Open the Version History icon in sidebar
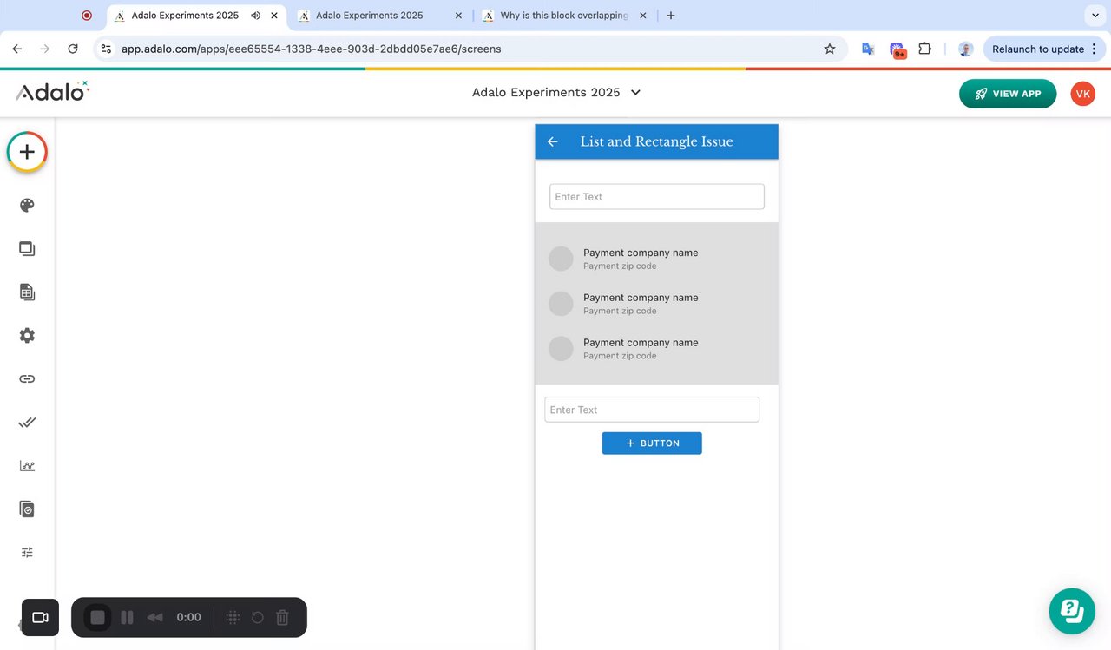Viewport: 1111px width, 650px height. (27, 509)
